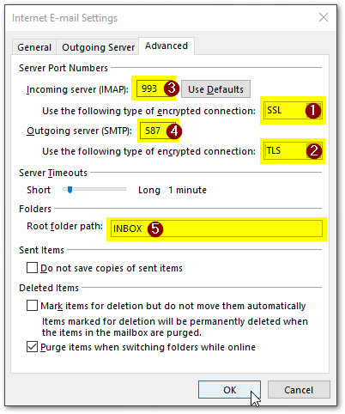The width and height of the screenshot is (345, 414).
Task: Click the Server Timeouts slider handle
Action: (x=70, y=189)
